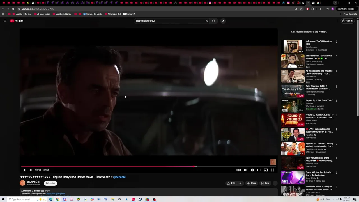Open the Windows Start menu

(3, 199)
